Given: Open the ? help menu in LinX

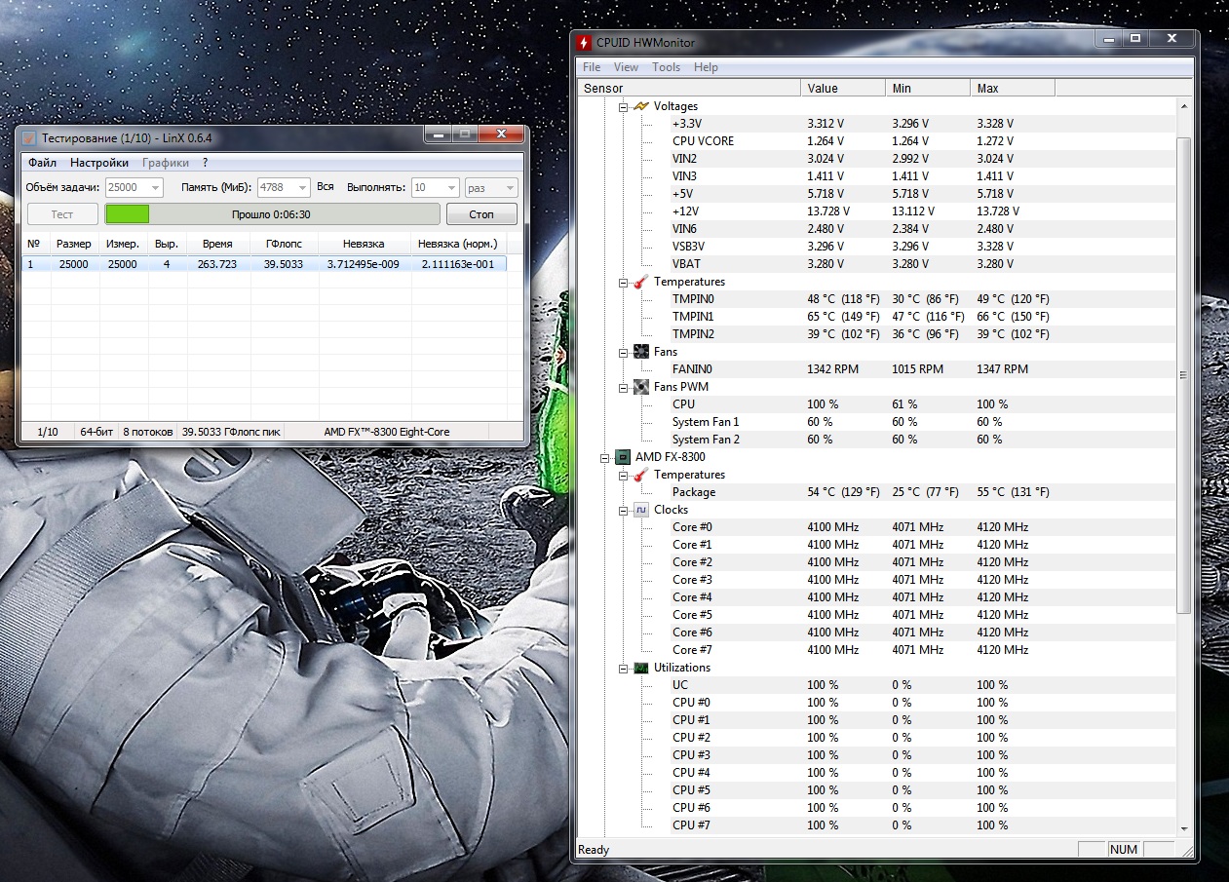Looking at the screenshot, I should [x=206, y=163].
